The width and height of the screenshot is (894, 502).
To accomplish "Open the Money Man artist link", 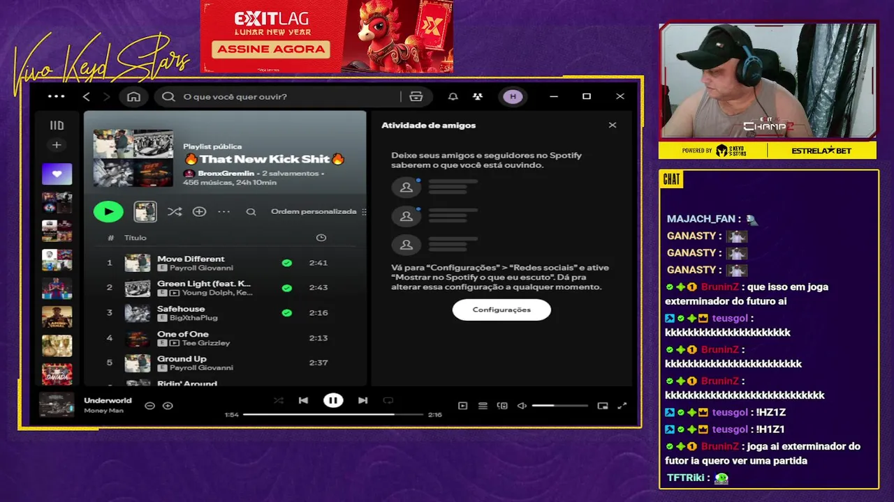I will pos(103,411).
